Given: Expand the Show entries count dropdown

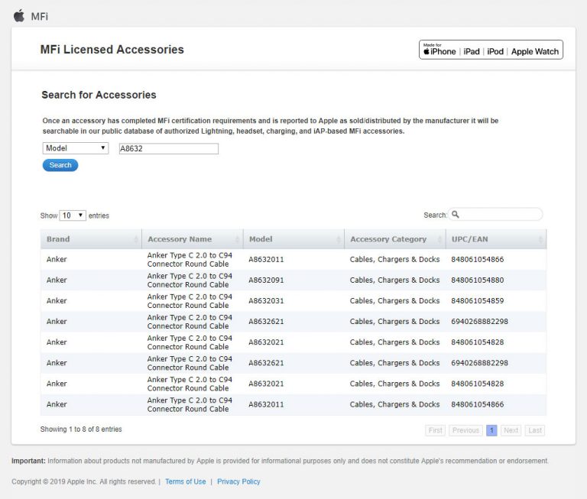Looking at the screenshot, I should tap(73, 215).
